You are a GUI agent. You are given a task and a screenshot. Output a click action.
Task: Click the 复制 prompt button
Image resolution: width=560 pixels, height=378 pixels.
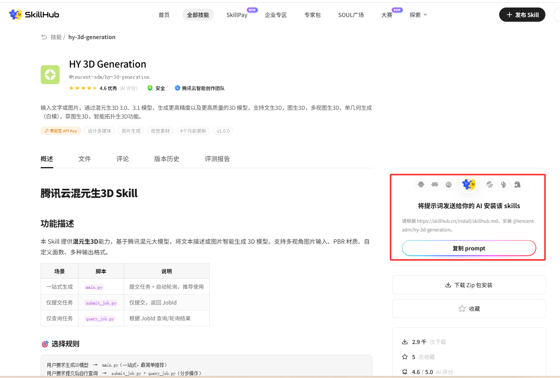[x=469, y=248]
